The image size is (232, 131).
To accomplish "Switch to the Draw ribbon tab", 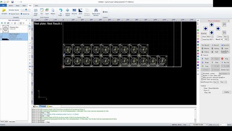I will (x=18, y=6).
